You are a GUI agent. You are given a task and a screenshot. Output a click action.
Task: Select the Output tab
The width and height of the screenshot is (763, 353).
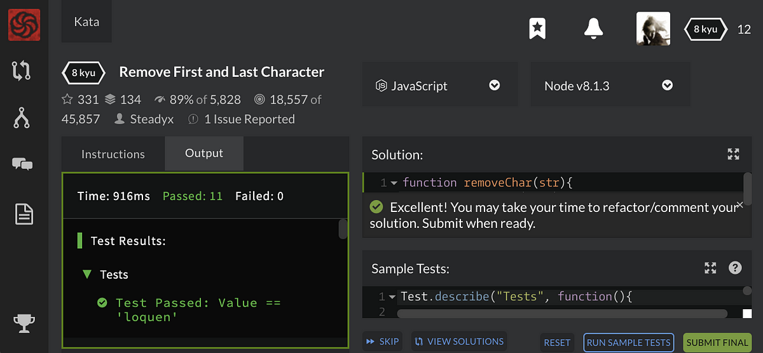pos(204,154)
